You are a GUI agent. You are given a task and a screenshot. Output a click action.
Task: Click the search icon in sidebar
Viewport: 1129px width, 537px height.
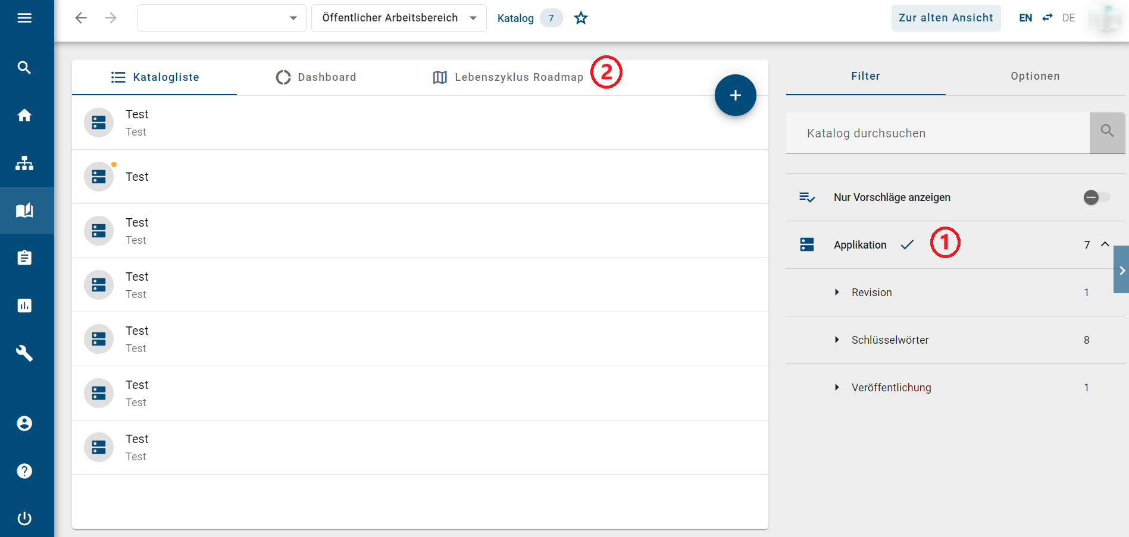pos(24,68)
